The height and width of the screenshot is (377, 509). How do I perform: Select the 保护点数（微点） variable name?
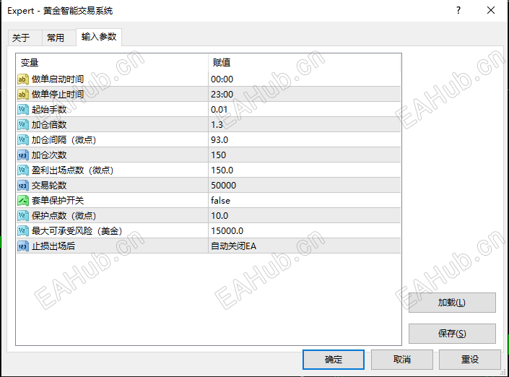click(64, 216)
